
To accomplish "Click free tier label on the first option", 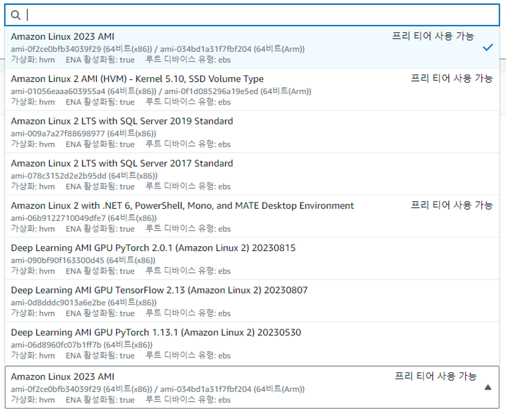I will [x=433, y=36].
